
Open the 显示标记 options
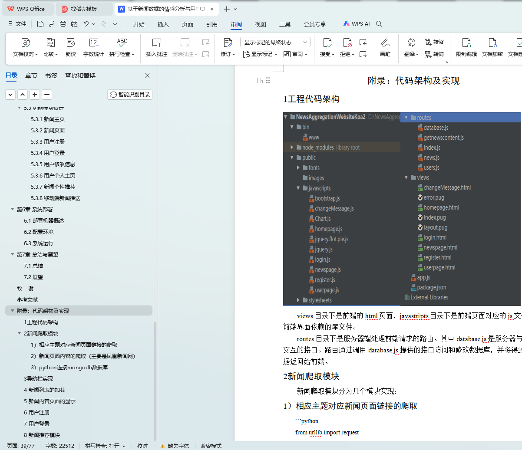tap(260, 54)
